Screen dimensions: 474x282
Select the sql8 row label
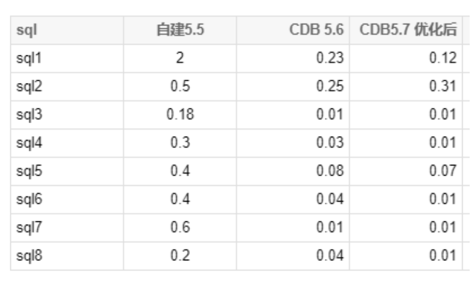point(25,255)
